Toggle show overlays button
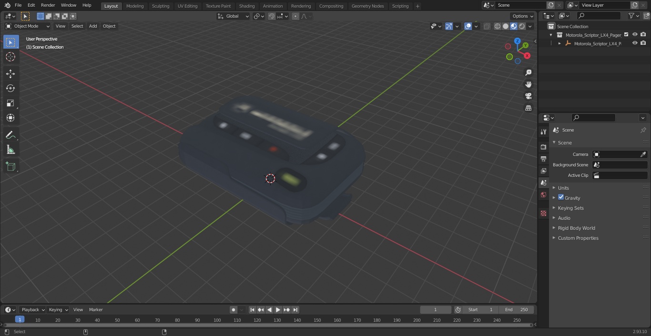This screenshot has height=336, width=651. pyautogui.click(x=468, y=26)
